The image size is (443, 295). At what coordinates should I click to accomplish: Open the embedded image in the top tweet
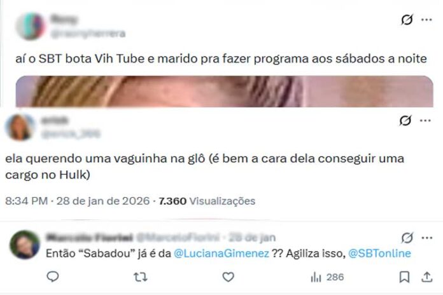[224, 91]
